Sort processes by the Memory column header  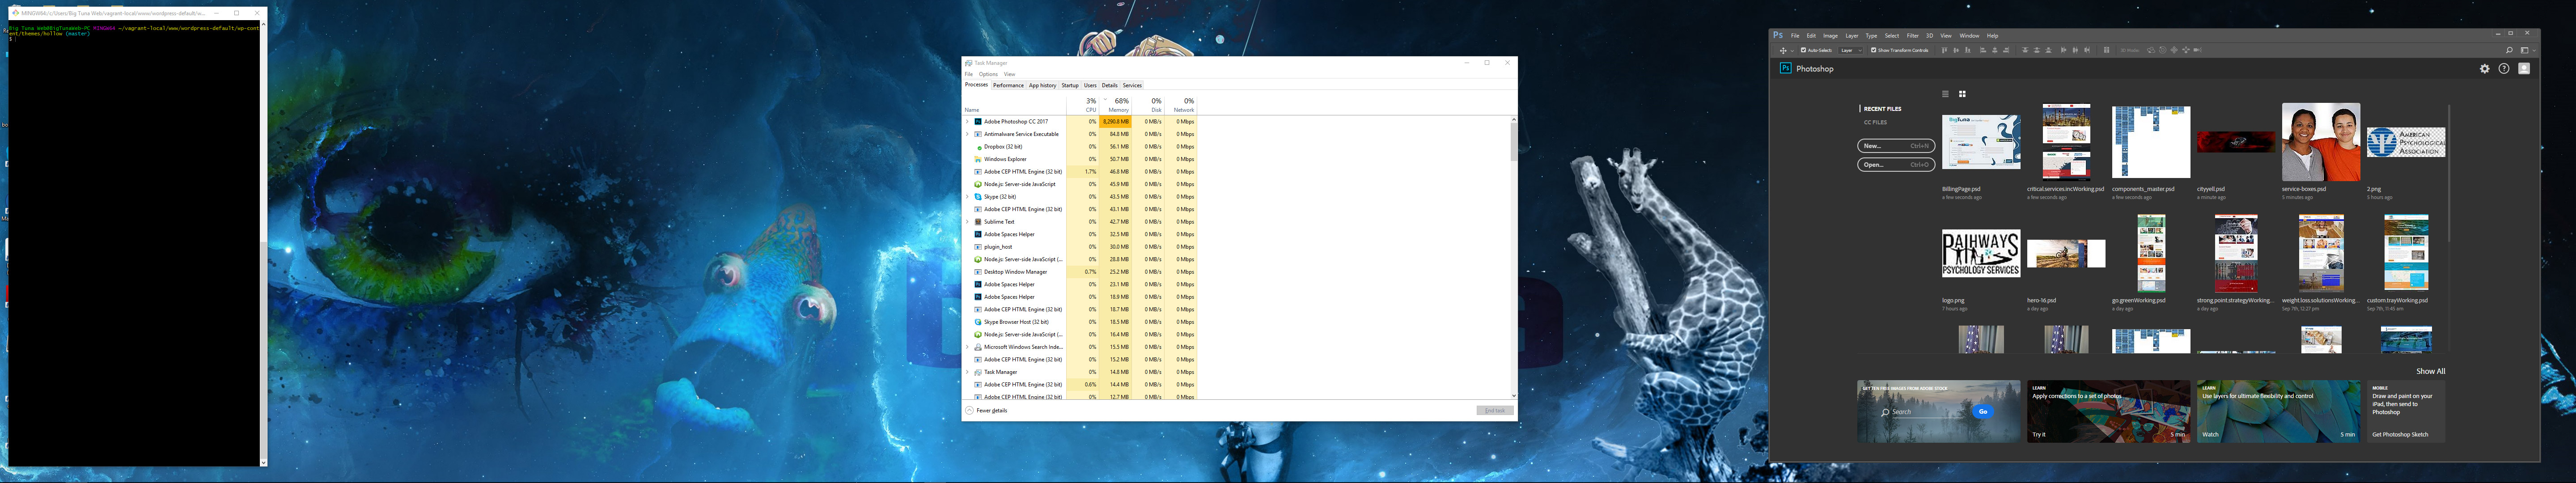(1116, 105)
